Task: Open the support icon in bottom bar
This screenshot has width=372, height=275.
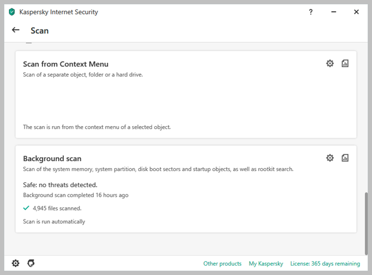Action: 31,263
